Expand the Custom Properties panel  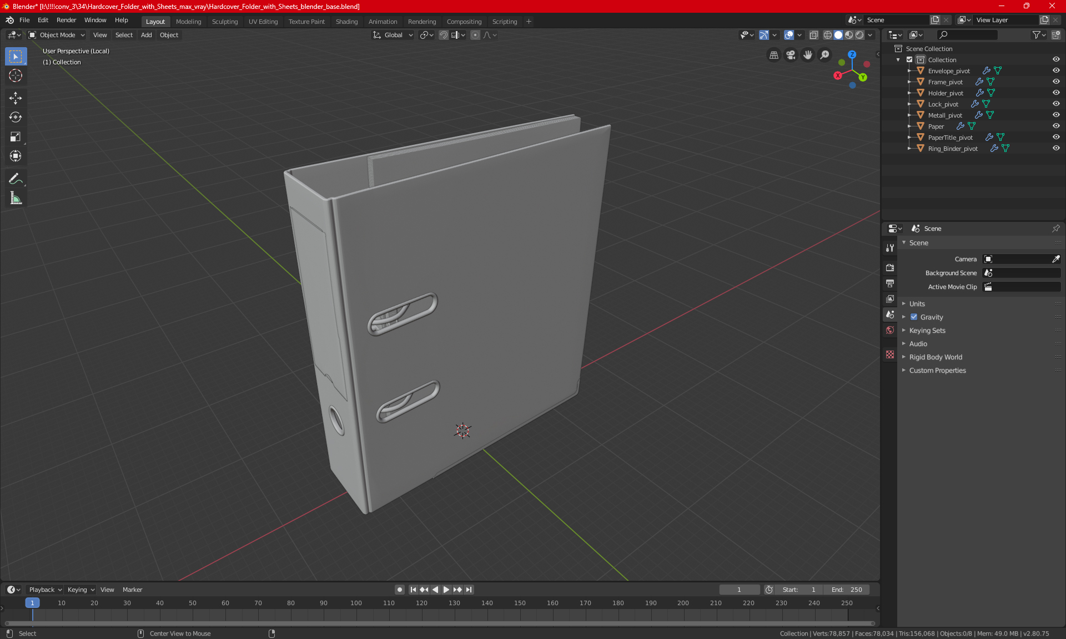click(937, 371)
